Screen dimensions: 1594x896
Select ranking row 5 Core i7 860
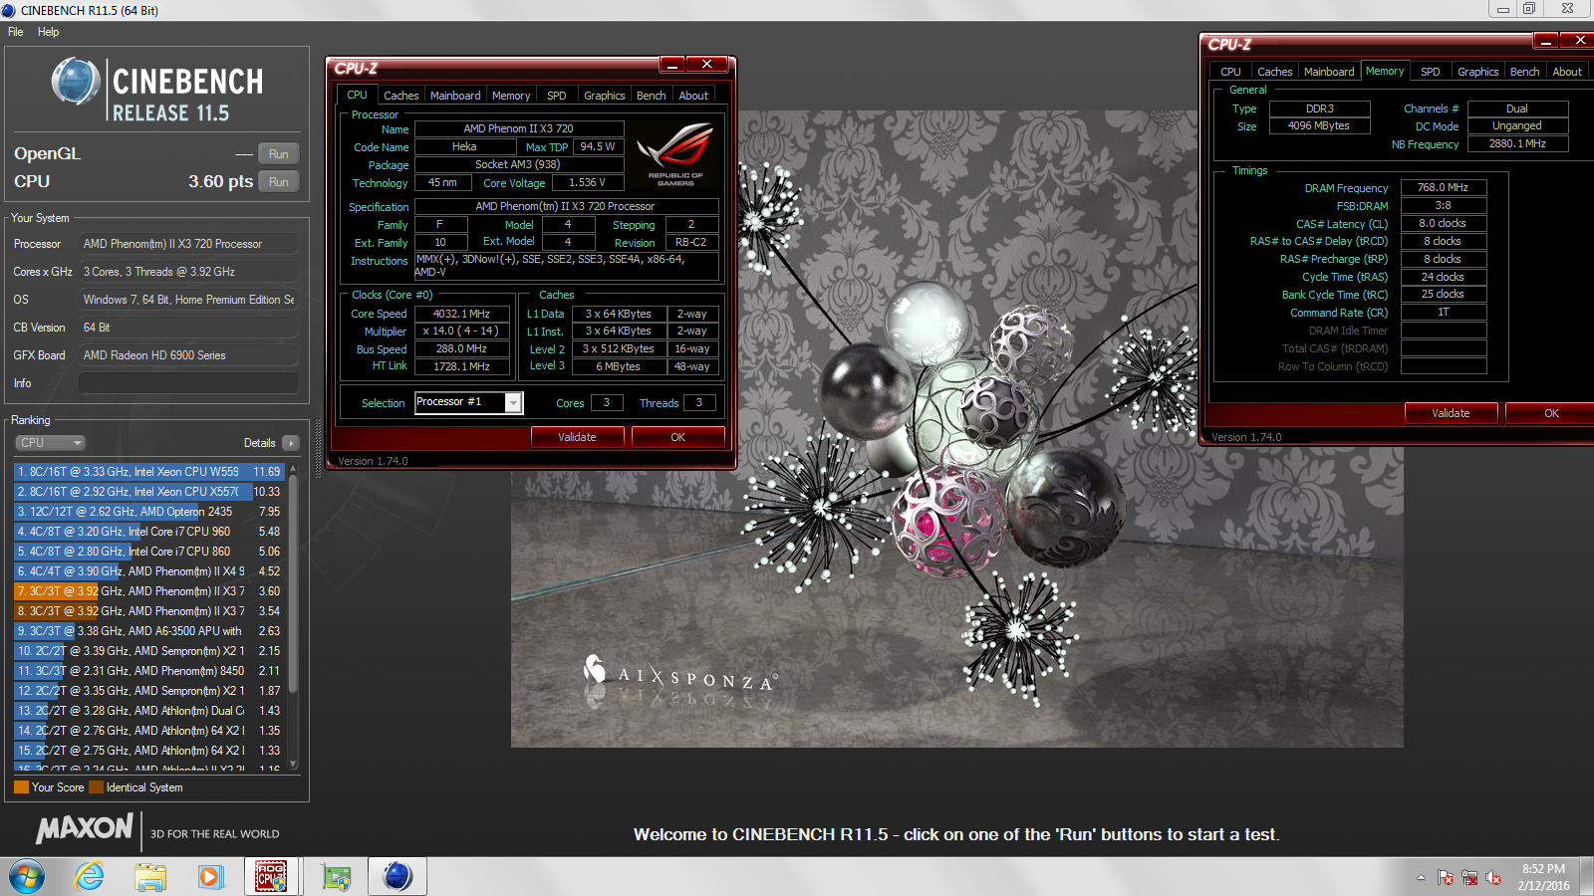point(149,552)
